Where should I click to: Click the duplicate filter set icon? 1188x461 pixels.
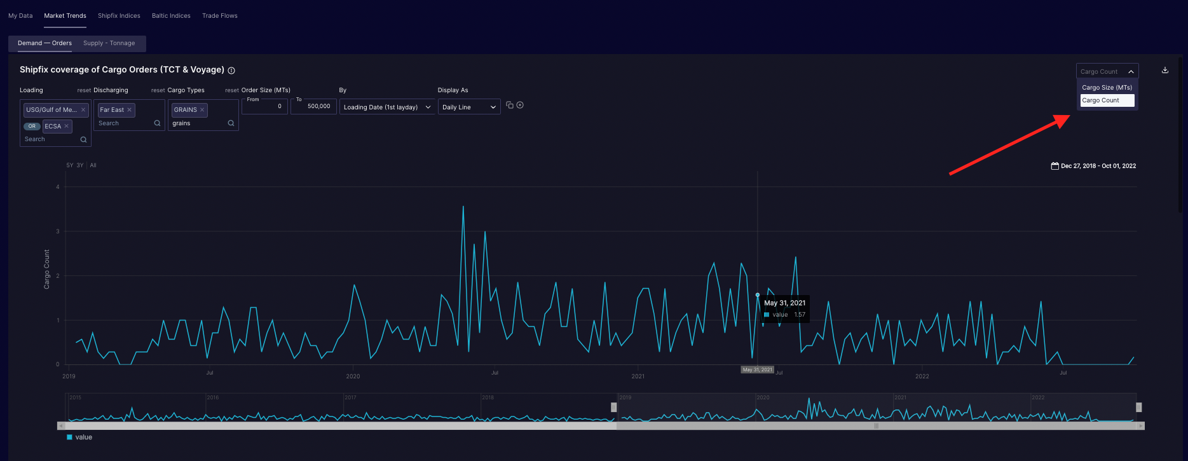click(510, 105)
